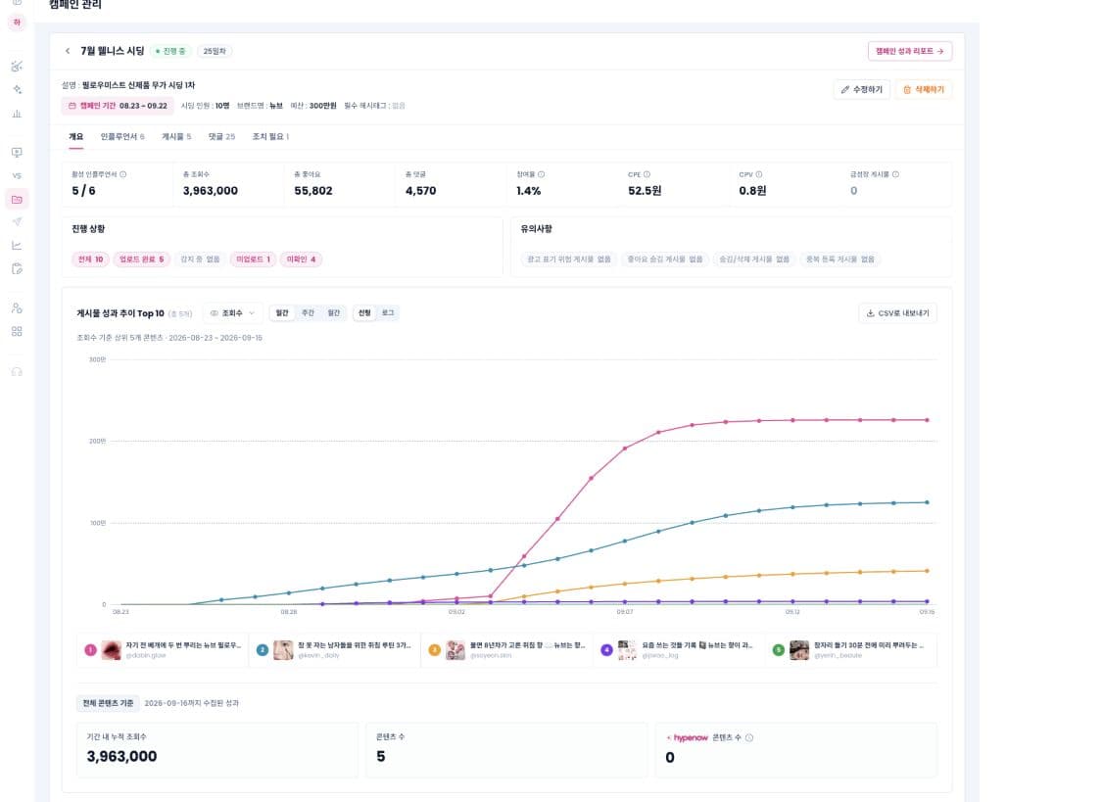Open the sparkle icon in the sidebar
Screen dimensions: 1102x802
(17, 90)
